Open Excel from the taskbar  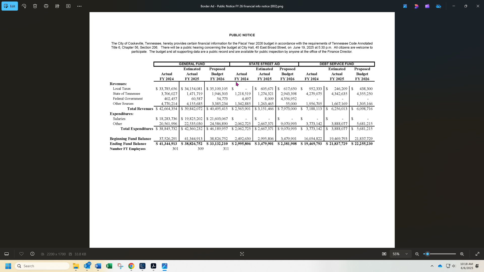click(x=109, y=266)
